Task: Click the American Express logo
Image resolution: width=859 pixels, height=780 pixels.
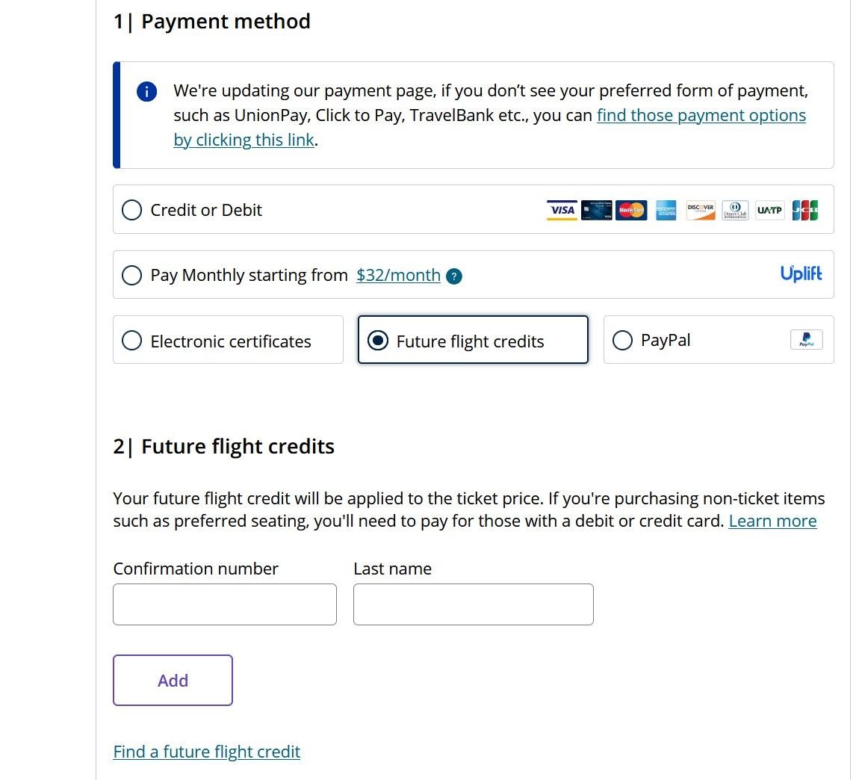Action: coord(666,210)
